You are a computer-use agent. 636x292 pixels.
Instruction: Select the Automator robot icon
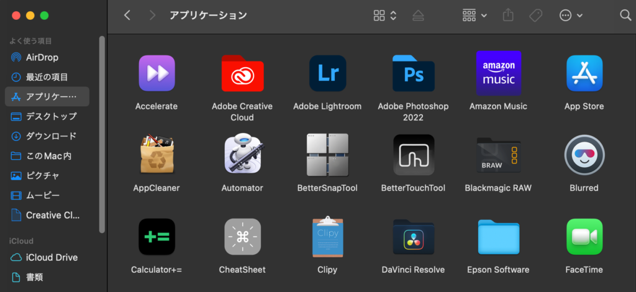(x=243, y=155)
